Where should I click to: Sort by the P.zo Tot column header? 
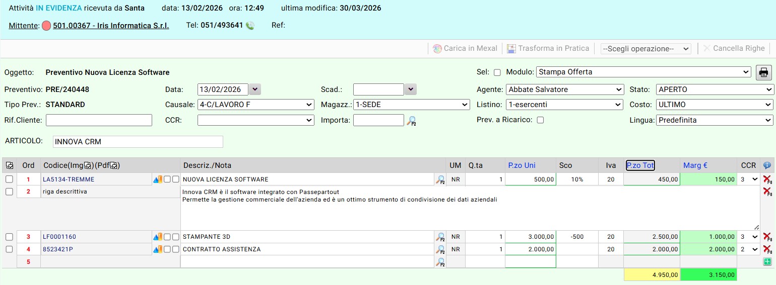[x=640, y=165]
